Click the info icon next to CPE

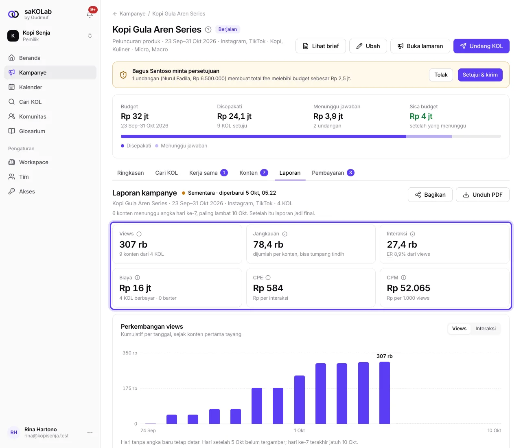(x=268, y=278)
